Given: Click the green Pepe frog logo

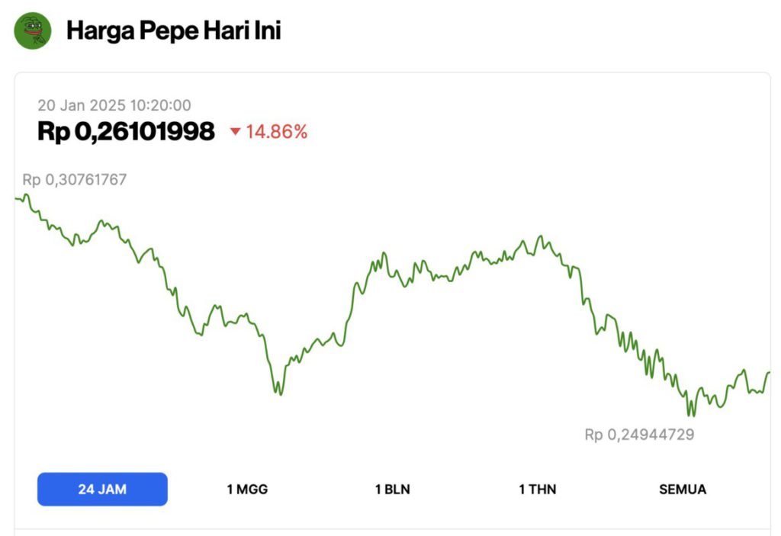Looking at the screenshot, I should tap(33, 31).
